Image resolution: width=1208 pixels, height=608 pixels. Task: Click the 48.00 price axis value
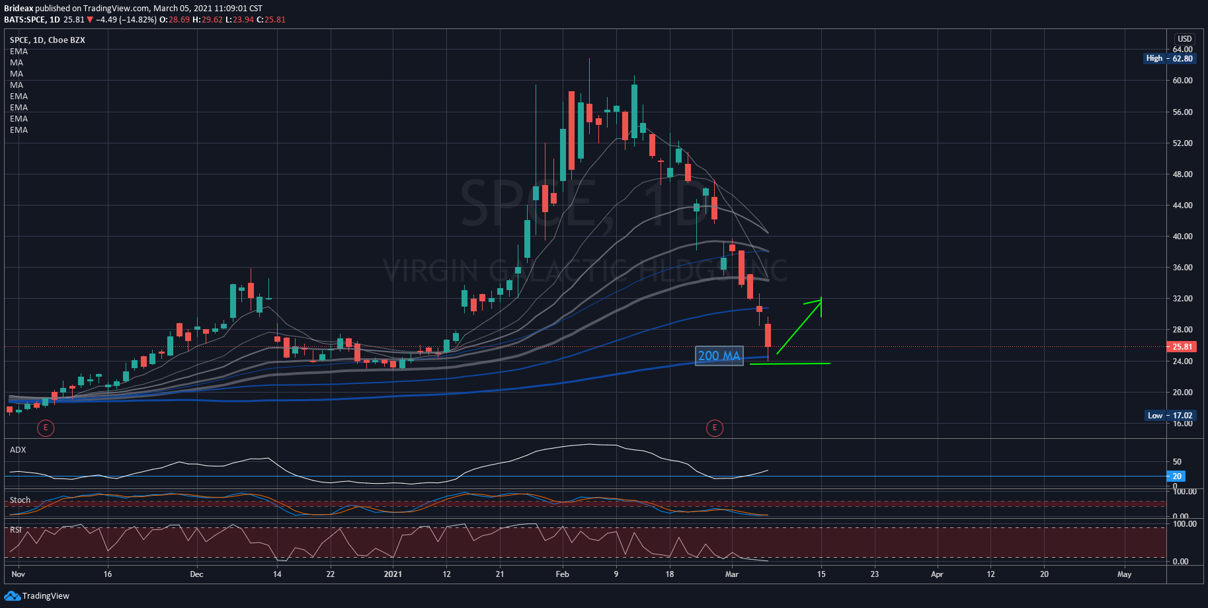tap(1183, 174)
